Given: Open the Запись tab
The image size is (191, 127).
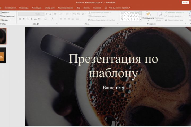Looking at the screenshot, I should click(86, 8).
